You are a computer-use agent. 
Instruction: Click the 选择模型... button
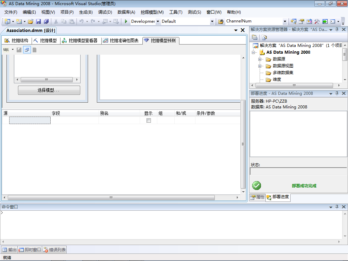click(49, 90)
